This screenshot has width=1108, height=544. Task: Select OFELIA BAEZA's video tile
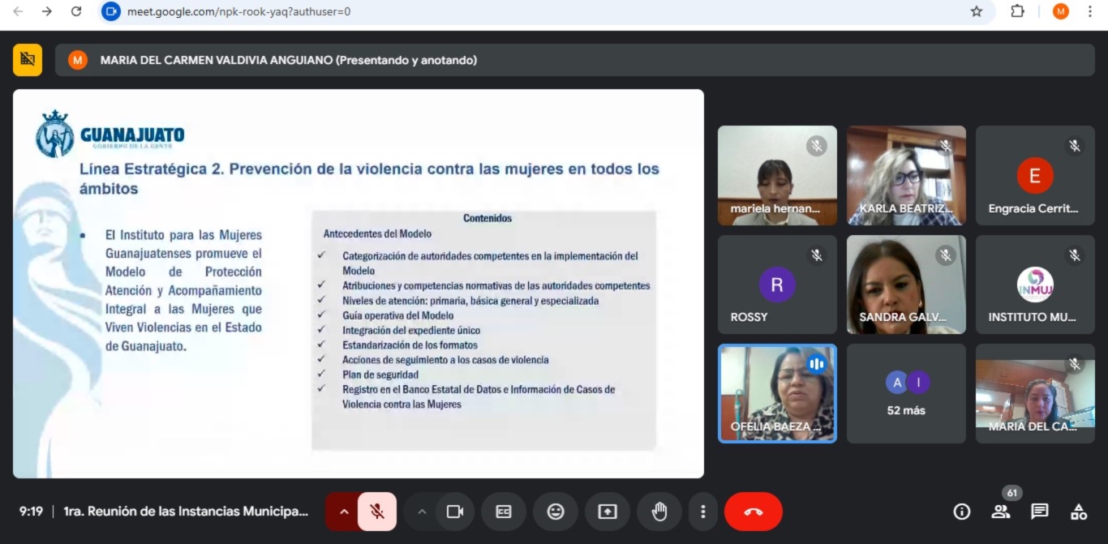777,394
